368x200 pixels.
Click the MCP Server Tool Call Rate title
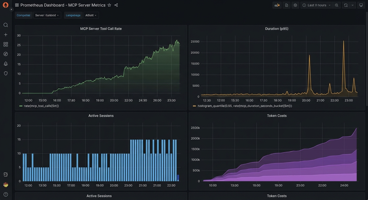(101, 29)
